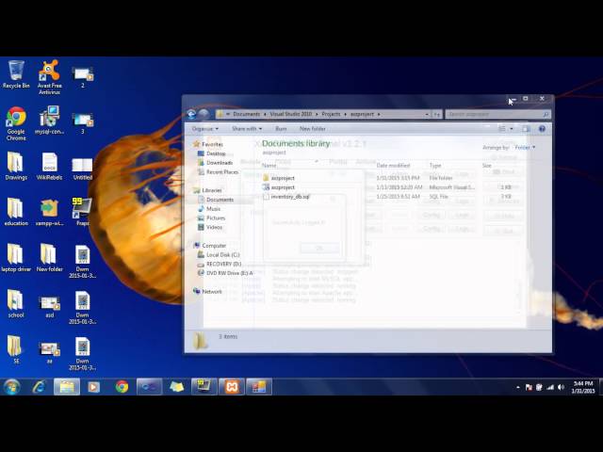Viewport: 603px width, 452px height.
Task: Select the SE folder on the desktop
Action: point(16,349)
